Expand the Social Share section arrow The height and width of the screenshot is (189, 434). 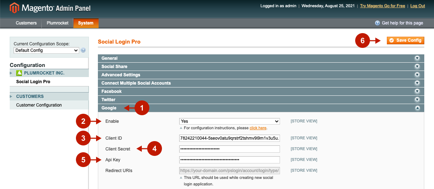417,67
